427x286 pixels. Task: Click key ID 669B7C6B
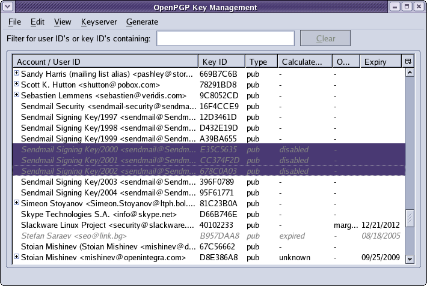tap(218, 74)
